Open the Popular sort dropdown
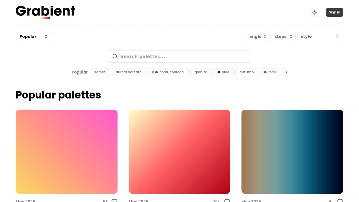The height and width of the screenshot is (202, 359). tap(34, 36)
